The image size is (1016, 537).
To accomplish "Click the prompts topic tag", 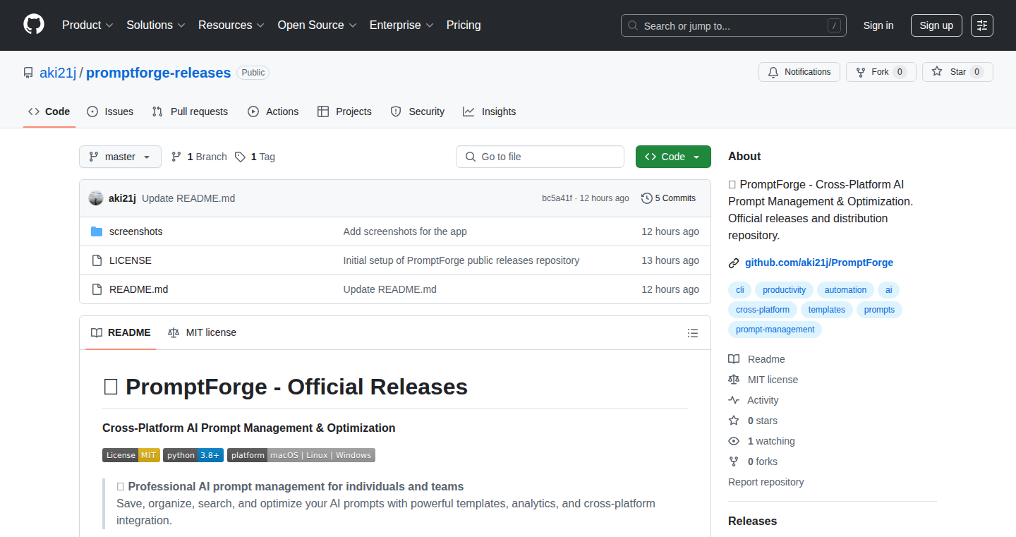I will 879,310.
